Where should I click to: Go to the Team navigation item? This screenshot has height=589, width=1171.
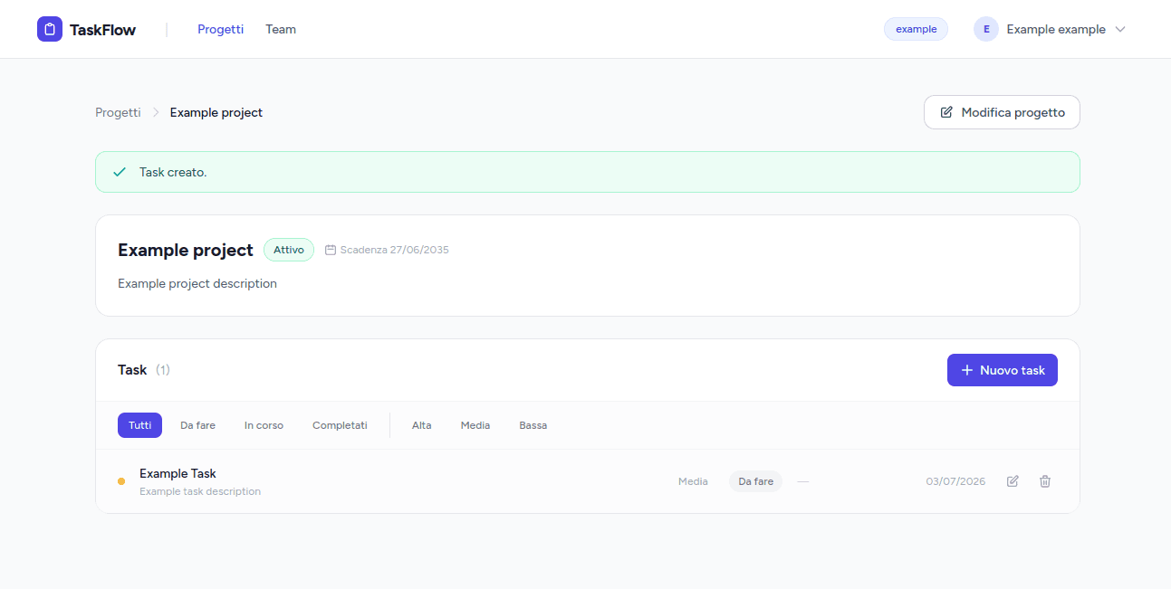tap(281, 29)
